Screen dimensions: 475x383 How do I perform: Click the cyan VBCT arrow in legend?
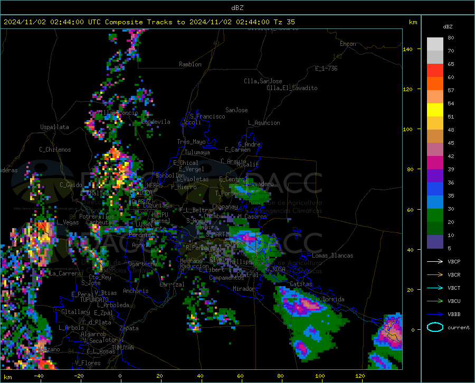click(x=435, y=288)
